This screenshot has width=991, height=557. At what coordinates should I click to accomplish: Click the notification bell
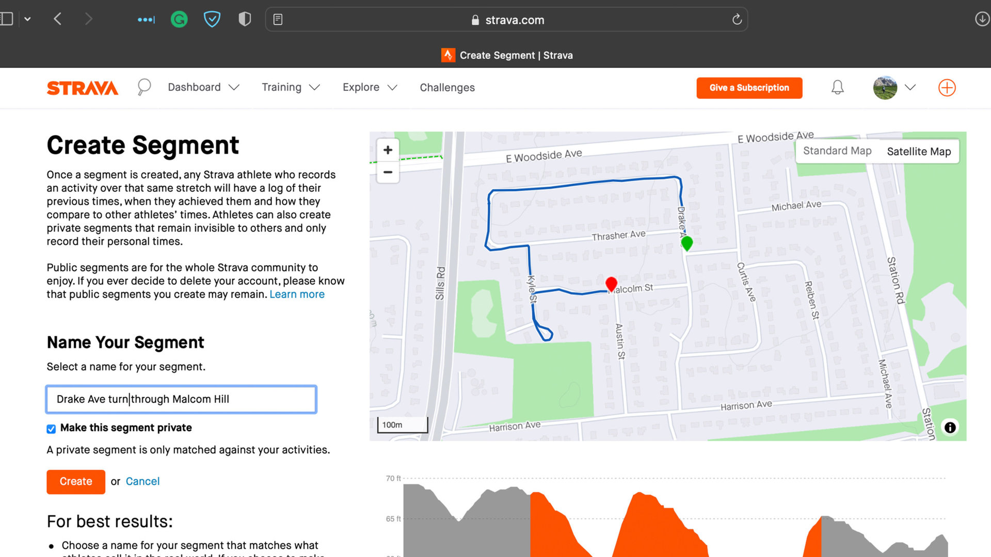(837, 87)
